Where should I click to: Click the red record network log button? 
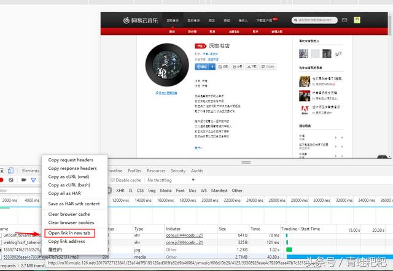point(1,180)
